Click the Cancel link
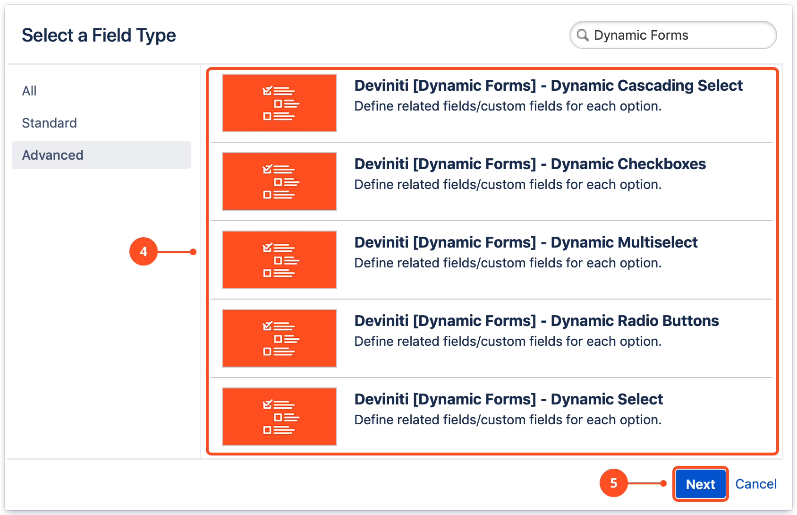Viewport: 797px width, 515px height. pyautogui.click(x=755, y=484)
